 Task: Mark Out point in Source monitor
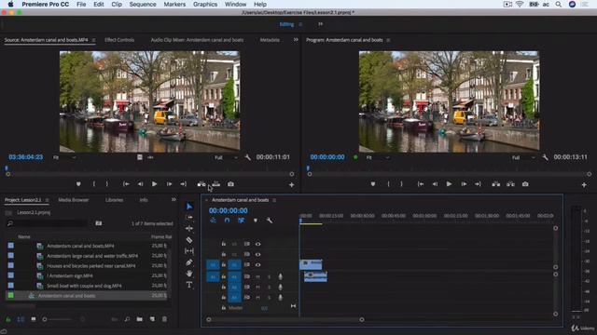tap(107, 184)
